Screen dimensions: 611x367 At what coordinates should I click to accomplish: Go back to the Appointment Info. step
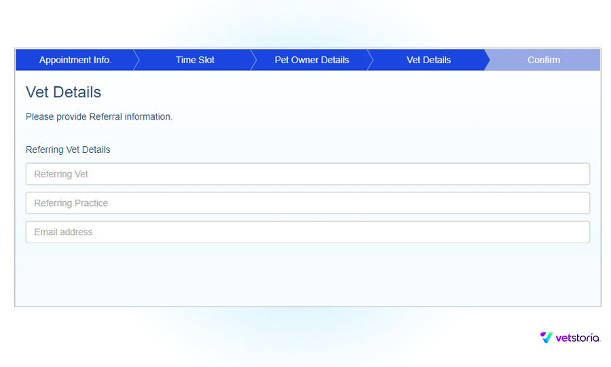coord(75,60)
